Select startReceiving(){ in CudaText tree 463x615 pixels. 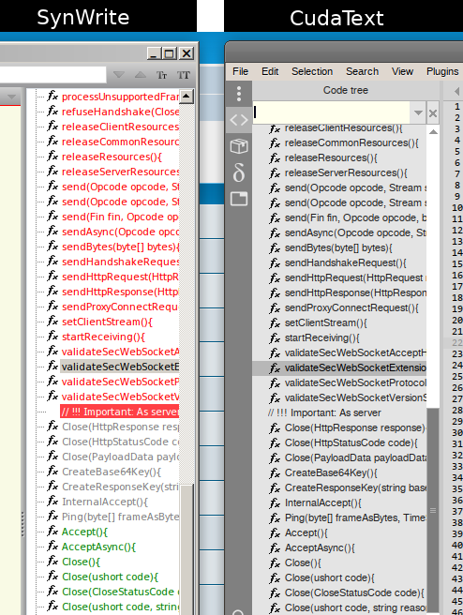[321, 337]
